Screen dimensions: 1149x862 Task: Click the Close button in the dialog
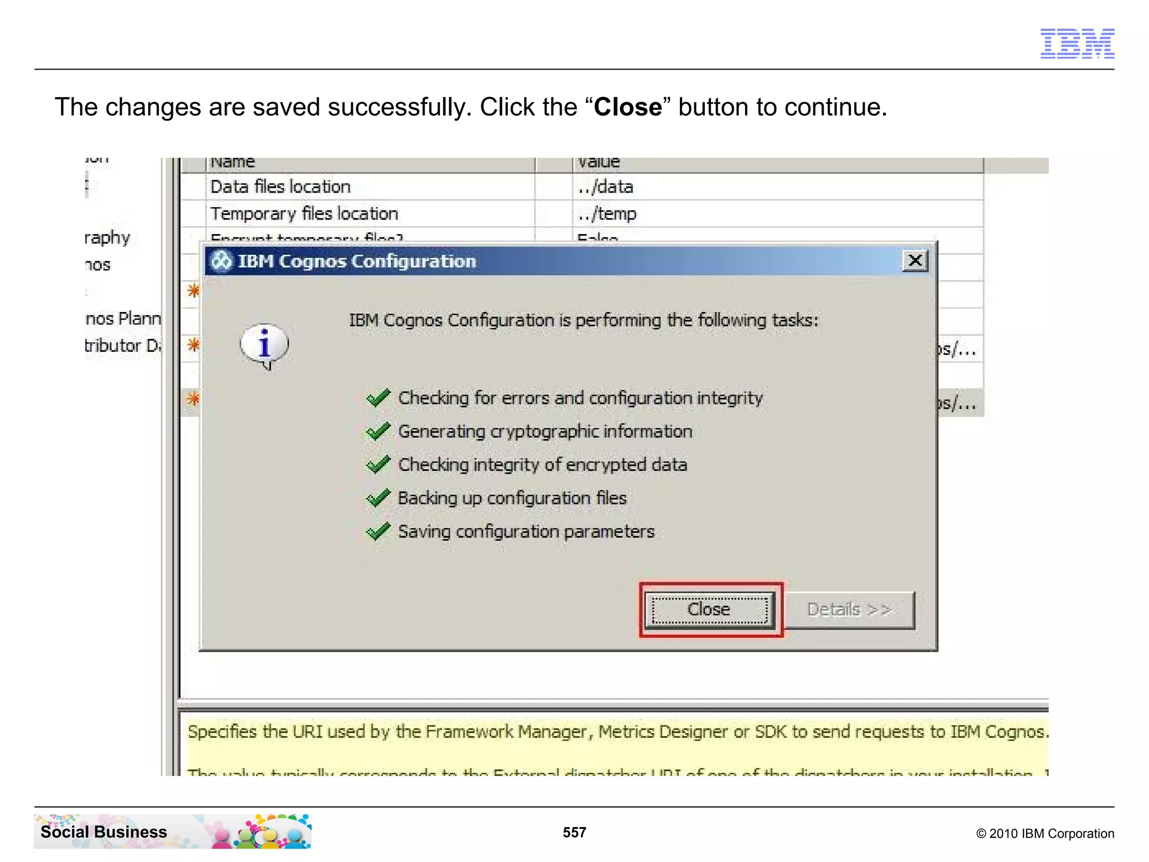pos(710,610)
